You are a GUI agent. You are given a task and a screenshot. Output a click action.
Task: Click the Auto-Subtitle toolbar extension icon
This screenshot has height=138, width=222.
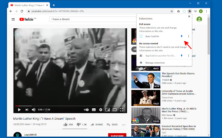click(x=184, y=11)
